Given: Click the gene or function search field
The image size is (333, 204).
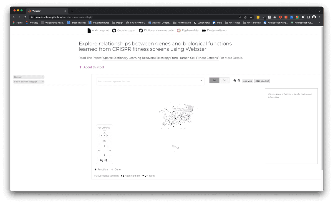Looking at the screenshot, I should click(150, 81).
